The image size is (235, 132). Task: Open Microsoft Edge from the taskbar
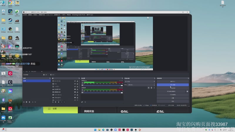pos(103,130)
